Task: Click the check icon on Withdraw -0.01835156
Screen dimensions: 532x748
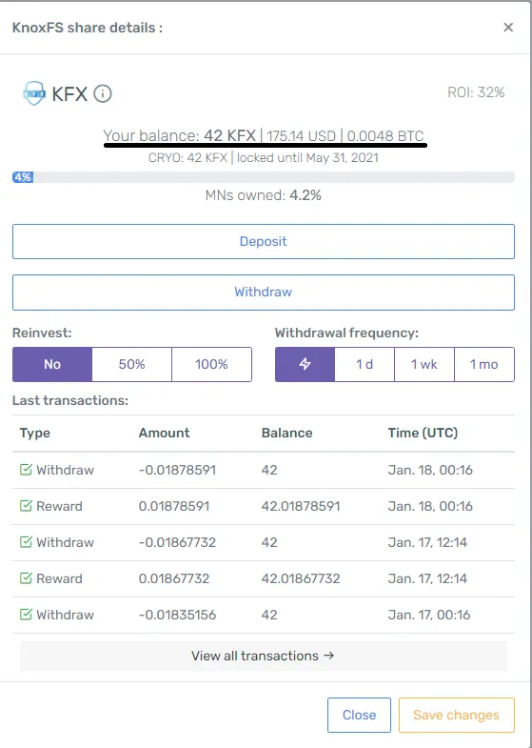Action: pos(26,615)
